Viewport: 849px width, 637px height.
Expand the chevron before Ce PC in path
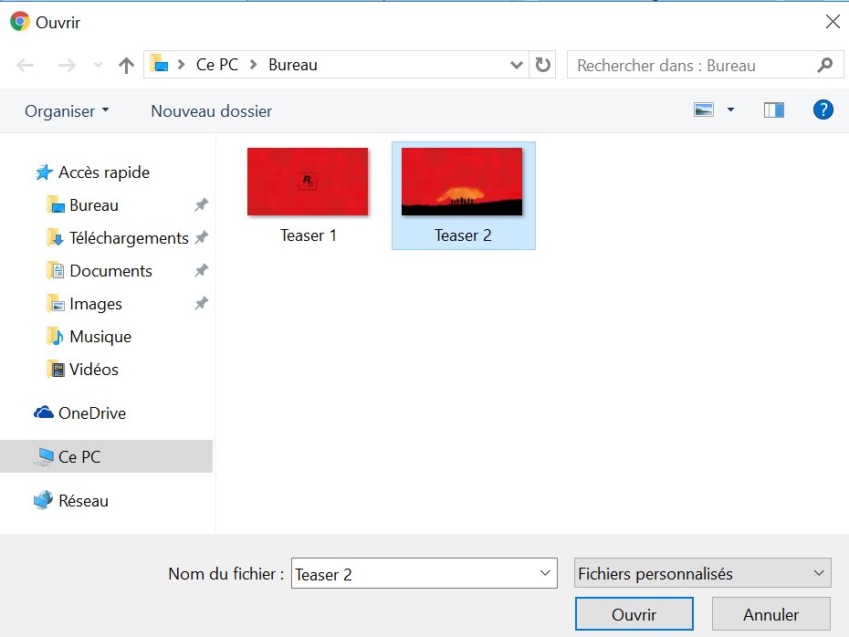[x=182, y=65]
